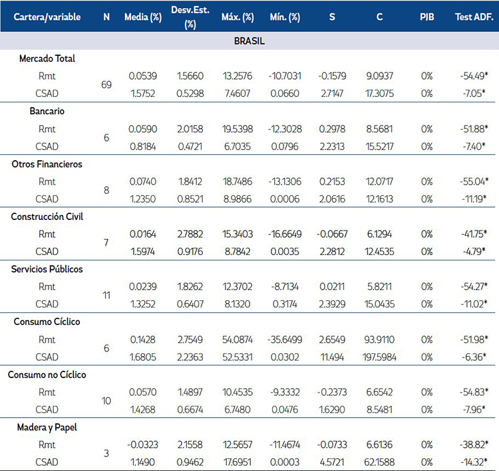This screenshot has height=471, width=499.
Task: Select the N value 69 cell
Action: click(x=106, y=85)
